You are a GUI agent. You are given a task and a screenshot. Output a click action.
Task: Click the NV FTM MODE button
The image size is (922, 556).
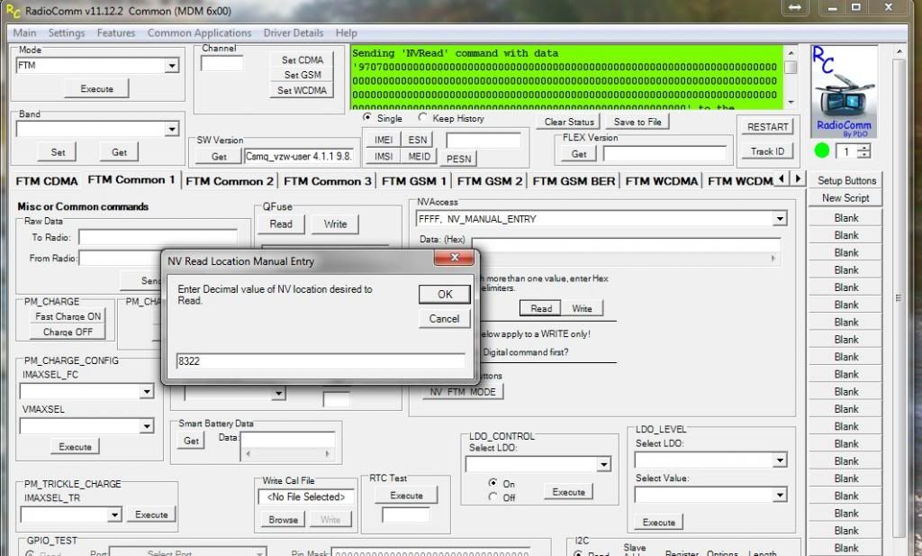463,392
